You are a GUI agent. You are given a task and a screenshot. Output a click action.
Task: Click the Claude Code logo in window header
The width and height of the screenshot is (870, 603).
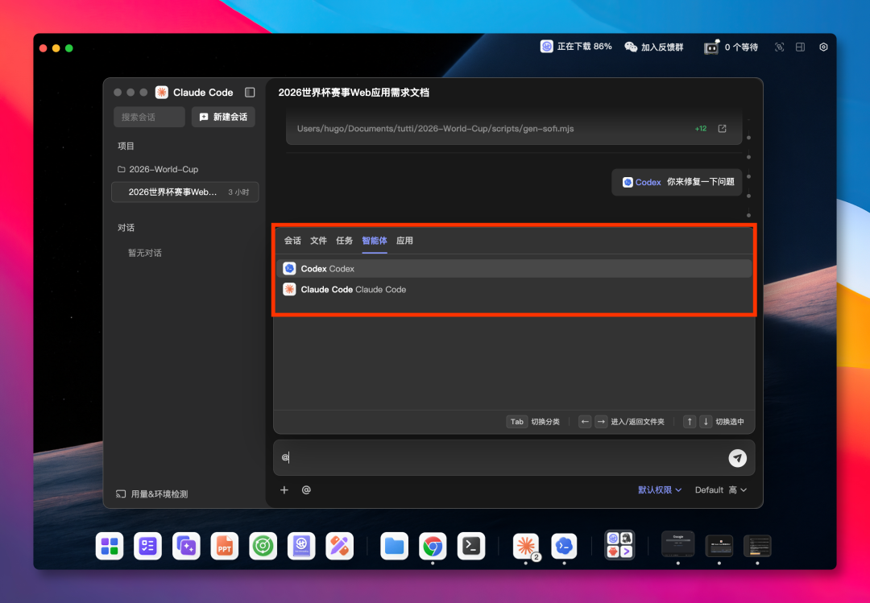[x=161, y=92]
